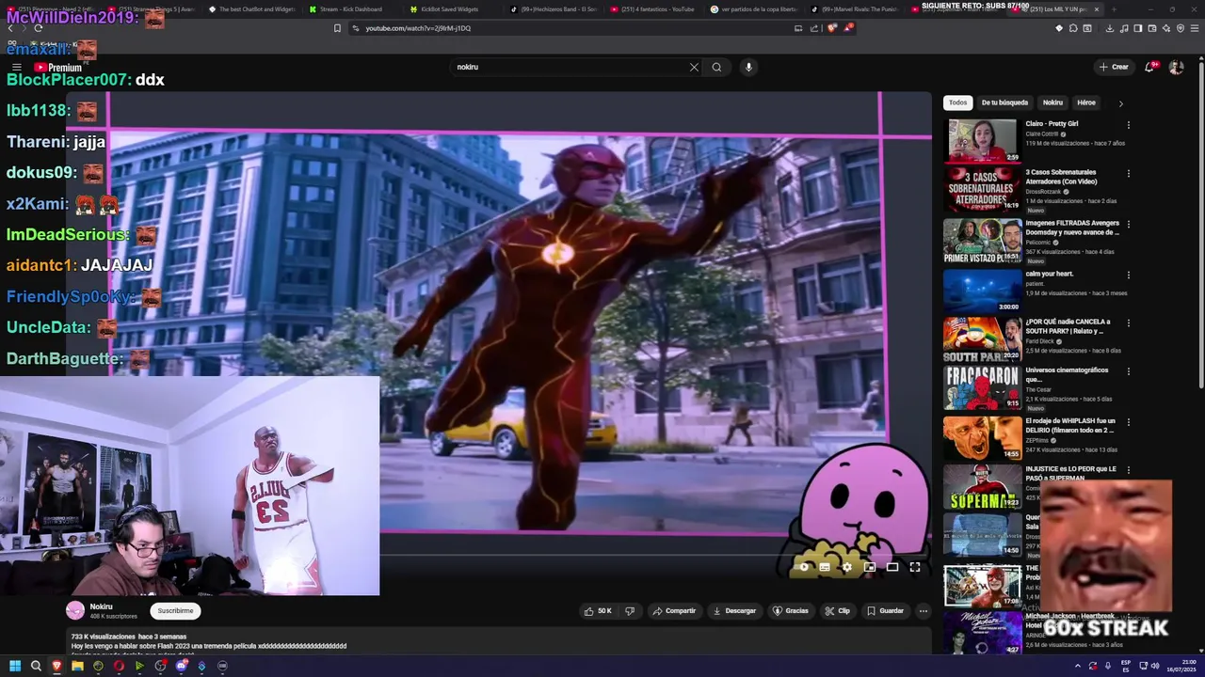This screenshot has height=677, width=1205.
Task: Click the 'nokiru' search input field
Action: [570, 67]
